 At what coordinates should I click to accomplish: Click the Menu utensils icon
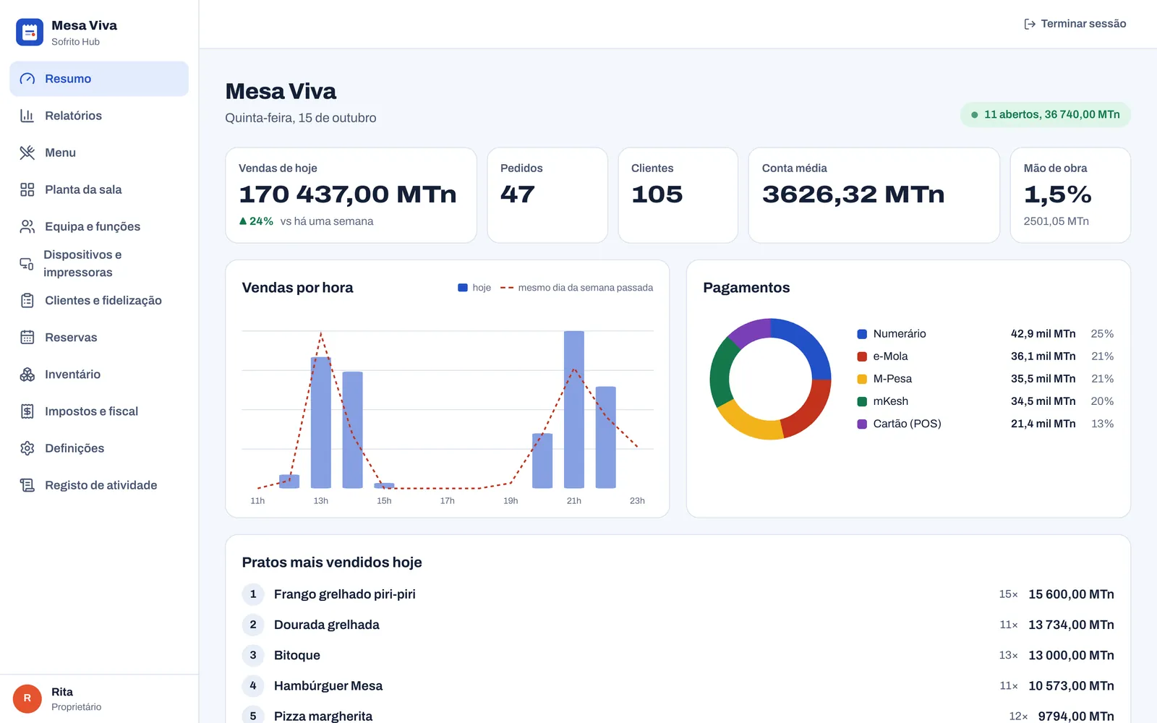27,153
